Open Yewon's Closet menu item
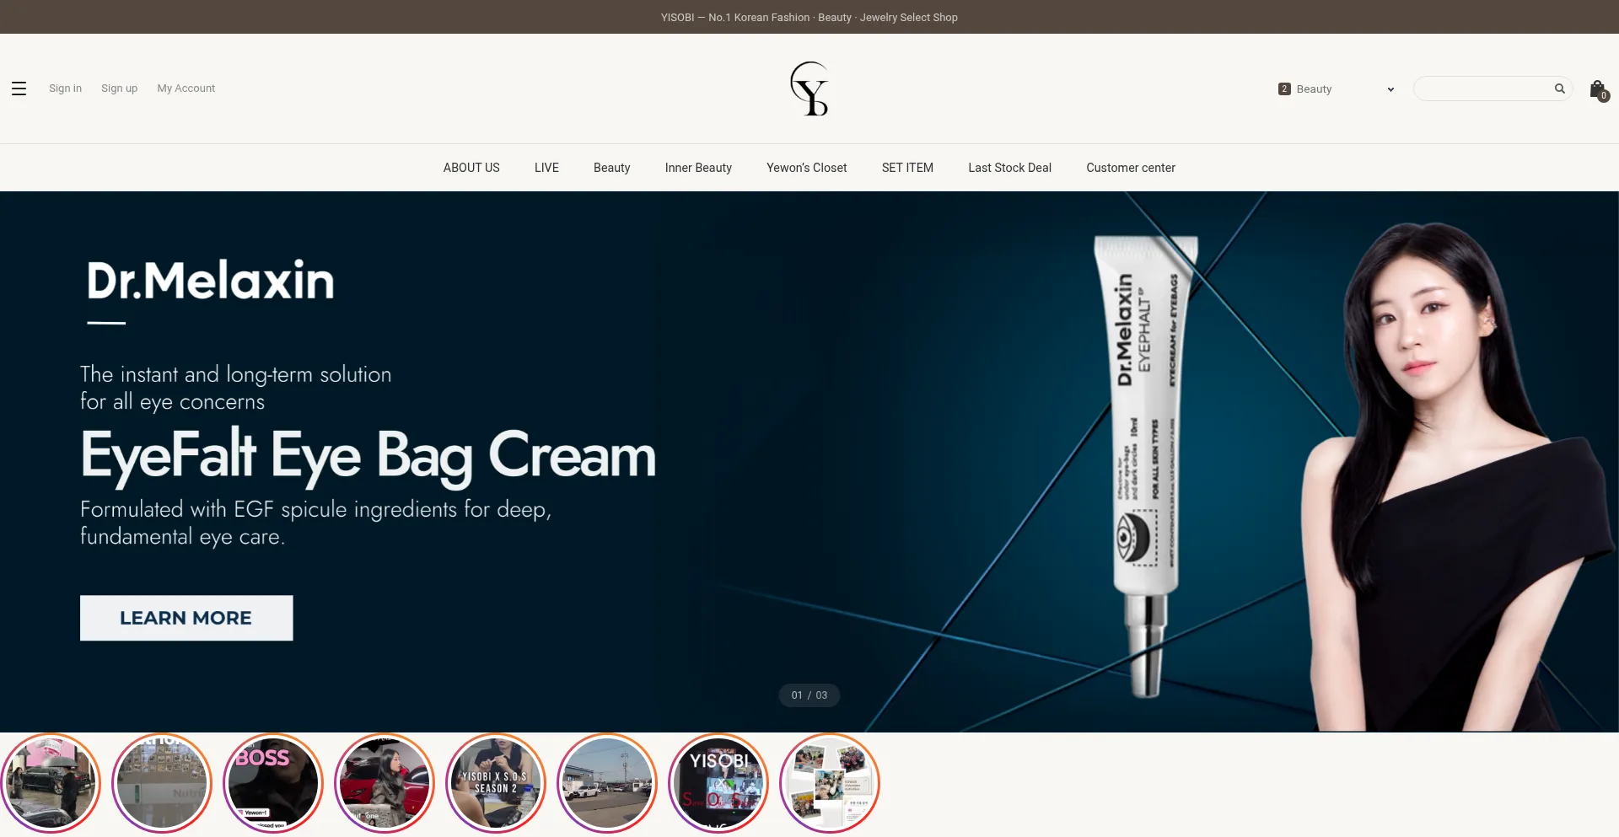This screenshot has height=837, width=1619. (x=807, y=168)
